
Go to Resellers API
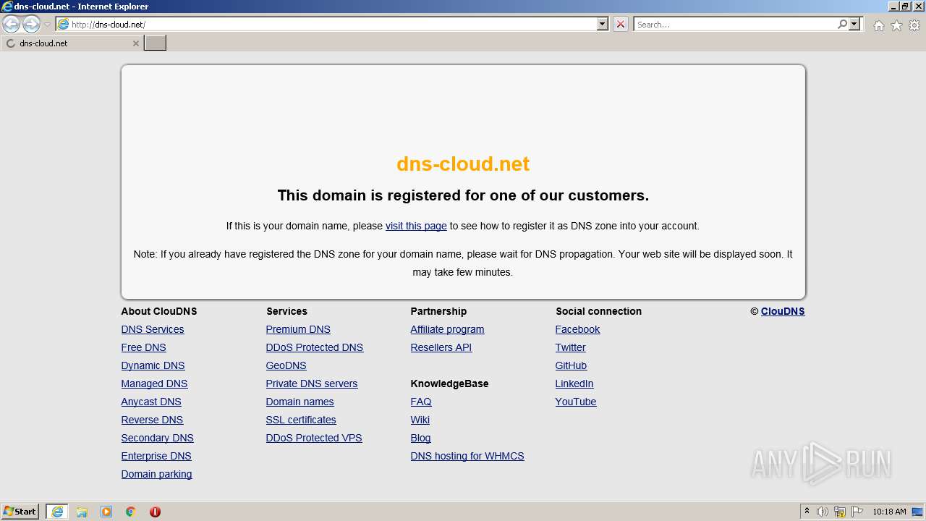(x=441, y=347)
